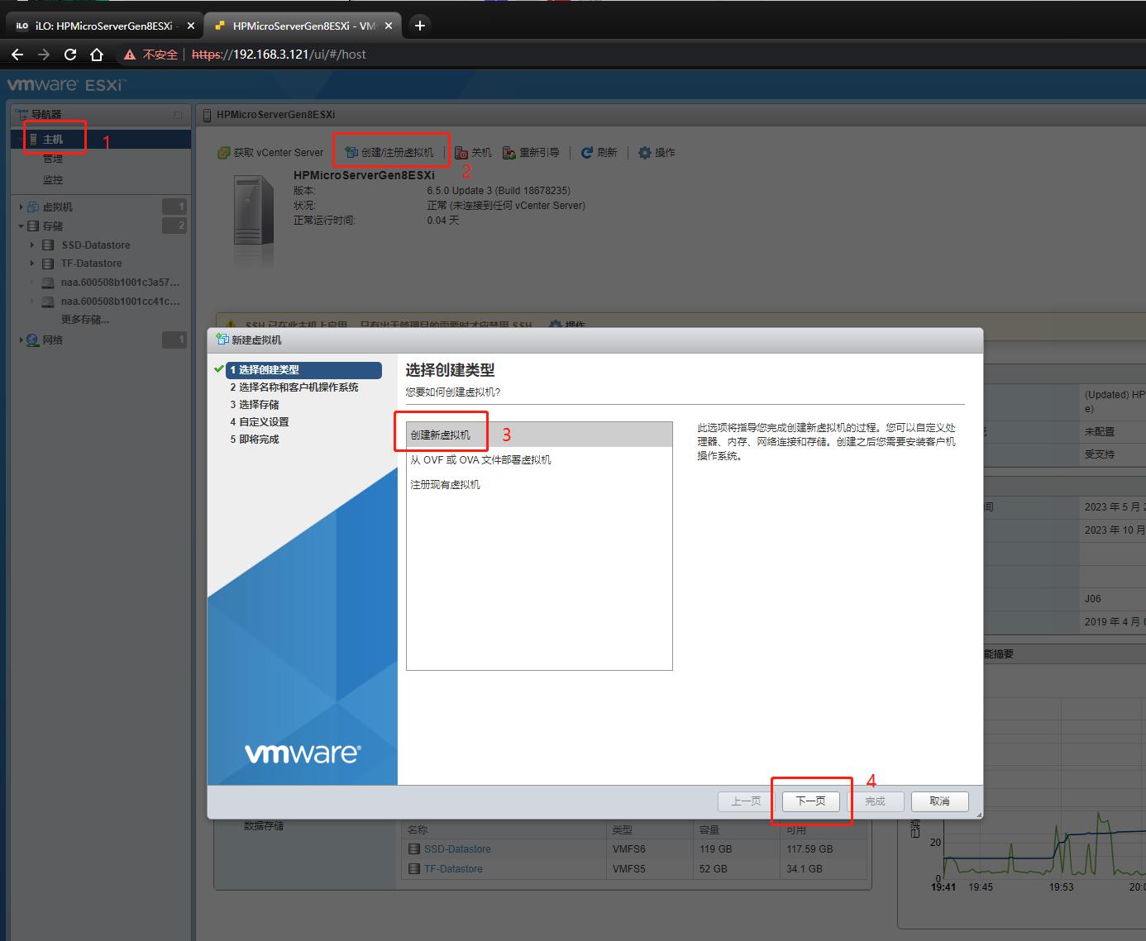Click the 存储 count badge showing 2
The height and width of the screenshot is (941, 1146).
(174, 226)
